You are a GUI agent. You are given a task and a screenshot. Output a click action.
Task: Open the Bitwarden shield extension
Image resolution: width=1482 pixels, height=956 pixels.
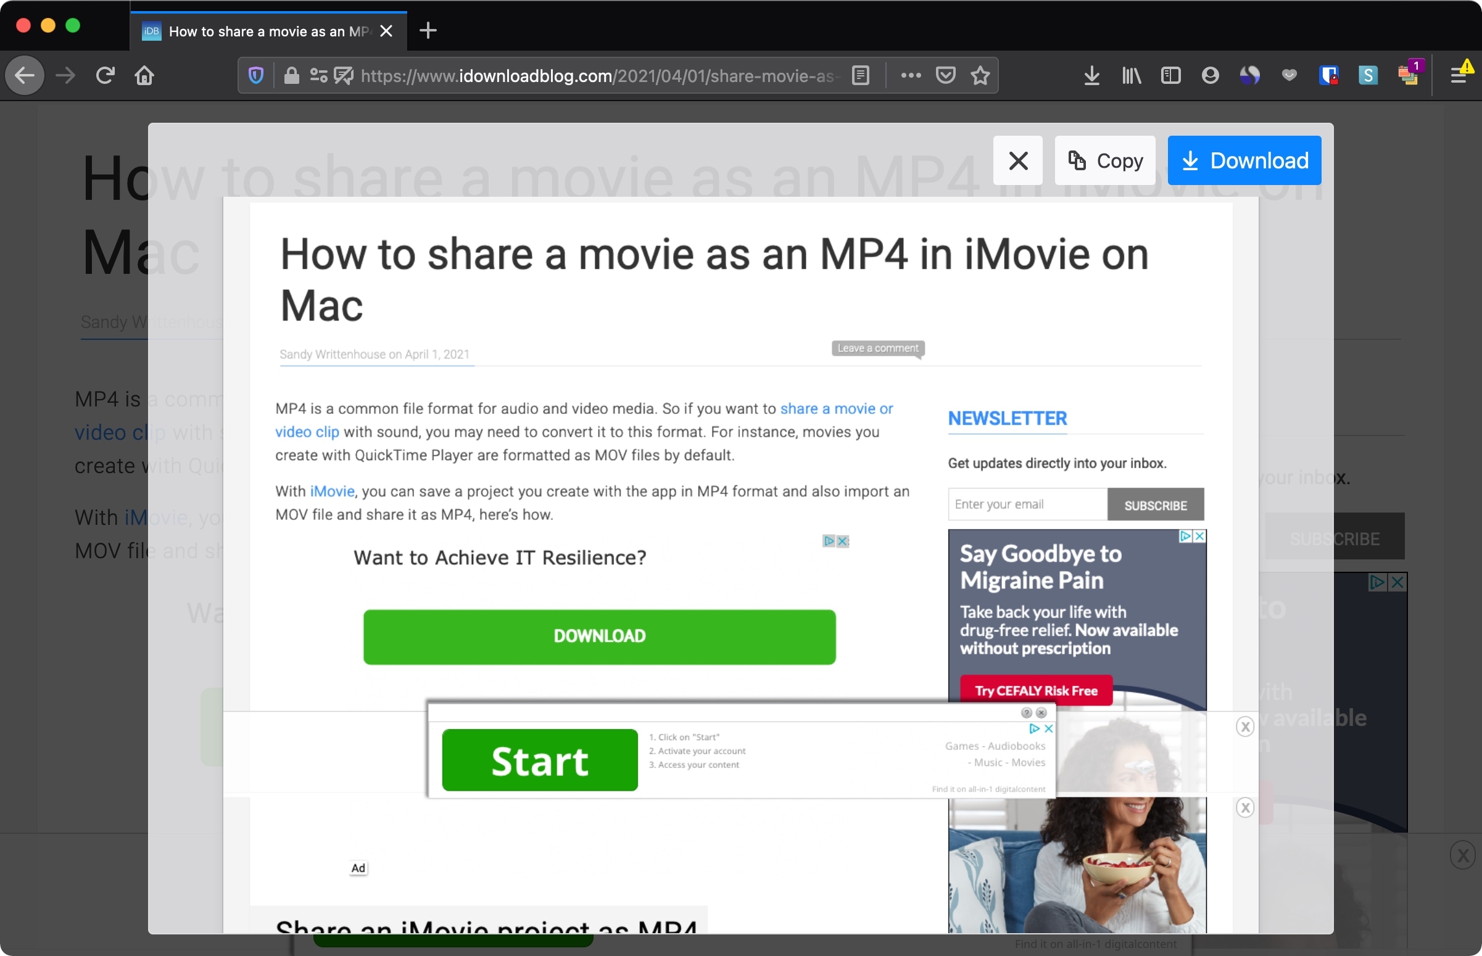(x=1328, y=76)
